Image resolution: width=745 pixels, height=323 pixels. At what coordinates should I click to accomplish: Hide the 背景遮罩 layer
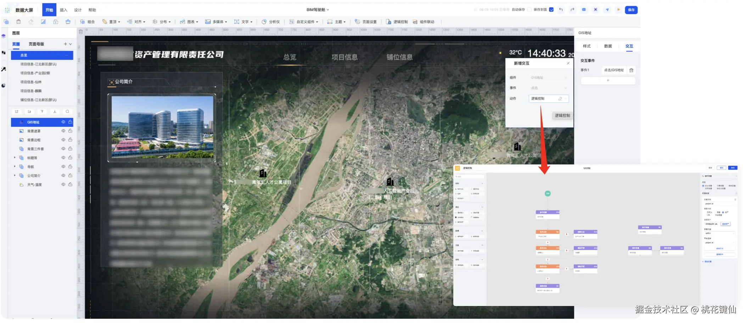click(x=63, y=131)
